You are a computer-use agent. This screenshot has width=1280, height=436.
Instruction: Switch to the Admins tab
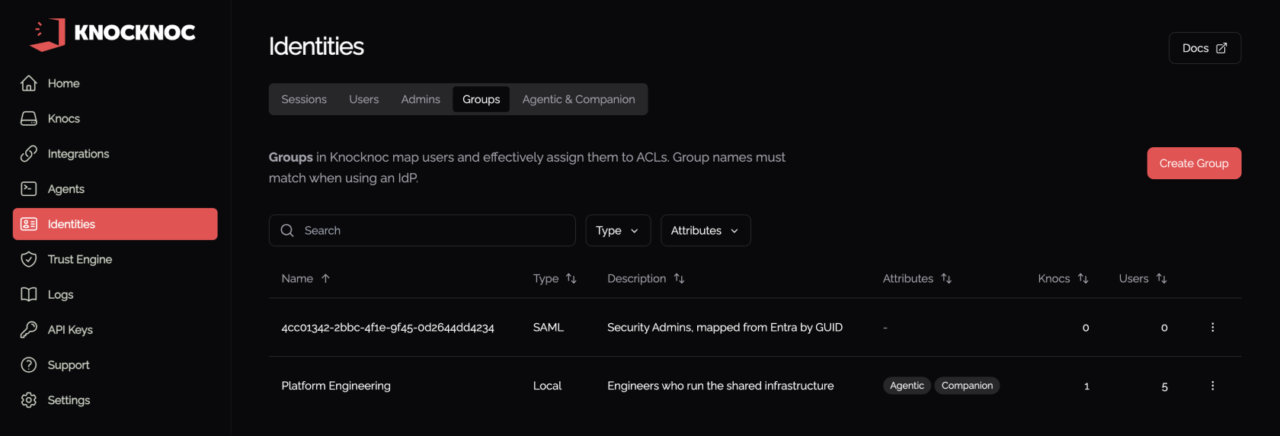[421, 99]
